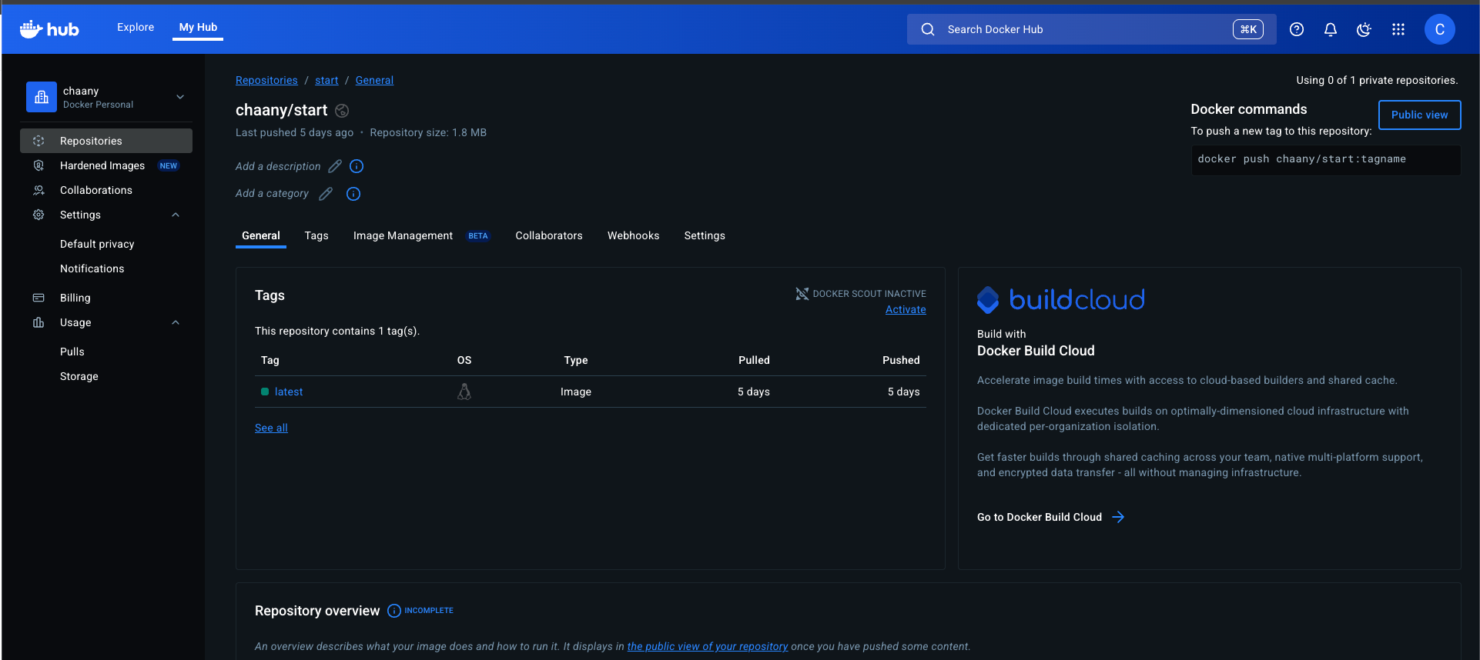The height and width of the screenshot is (660, 1480).
Task: Click the Docker Scout inactive icon
Action: pos(802,294)
